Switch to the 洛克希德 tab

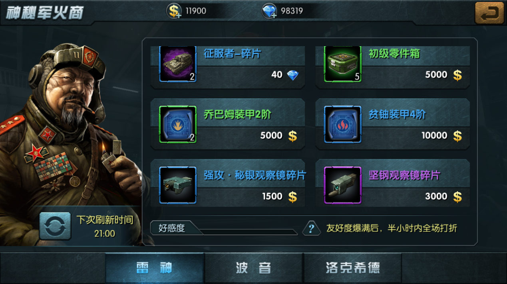[352, 268]
